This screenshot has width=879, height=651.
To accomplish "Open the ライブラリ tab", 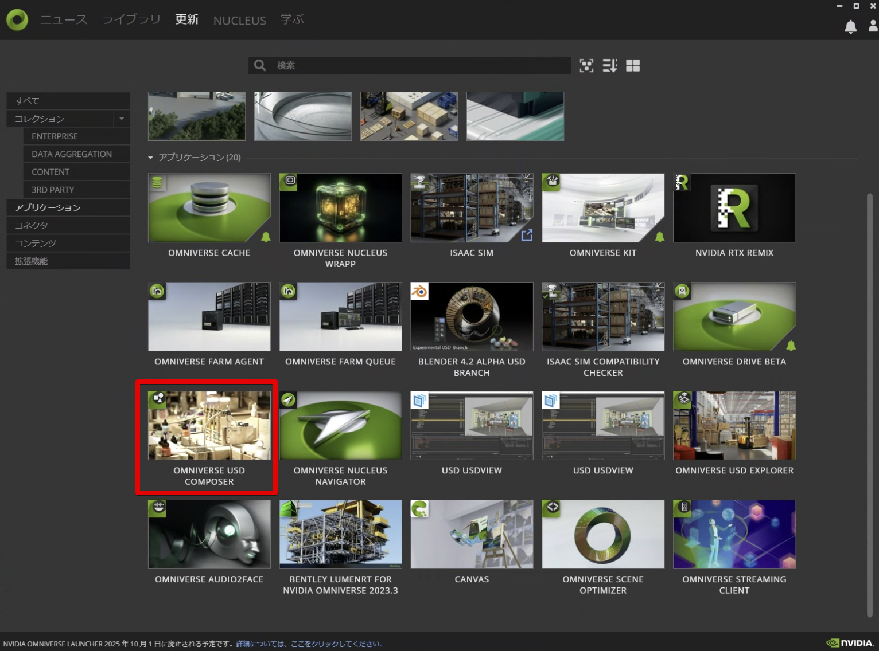I will coord(131,19).
